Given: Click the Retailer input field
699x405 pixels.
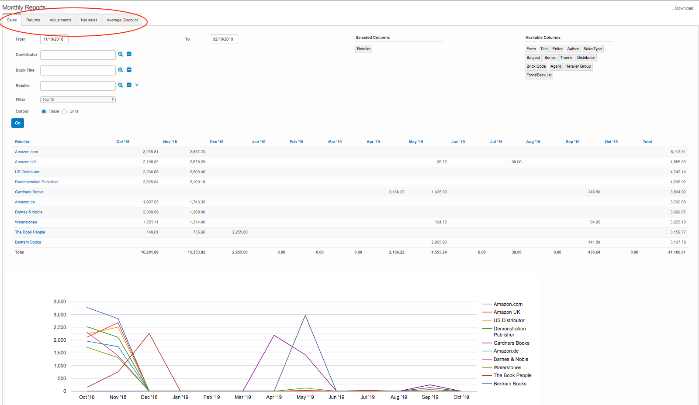Looking at the screenshot, I should pyautogui.click(x=78, y=86).
